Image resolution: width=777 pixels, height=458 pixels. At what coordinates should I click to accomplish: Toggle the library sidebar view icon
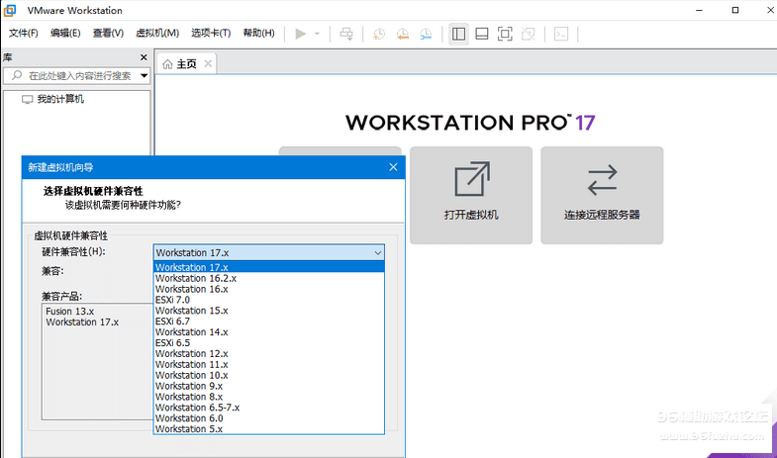[x=458, y=33]
